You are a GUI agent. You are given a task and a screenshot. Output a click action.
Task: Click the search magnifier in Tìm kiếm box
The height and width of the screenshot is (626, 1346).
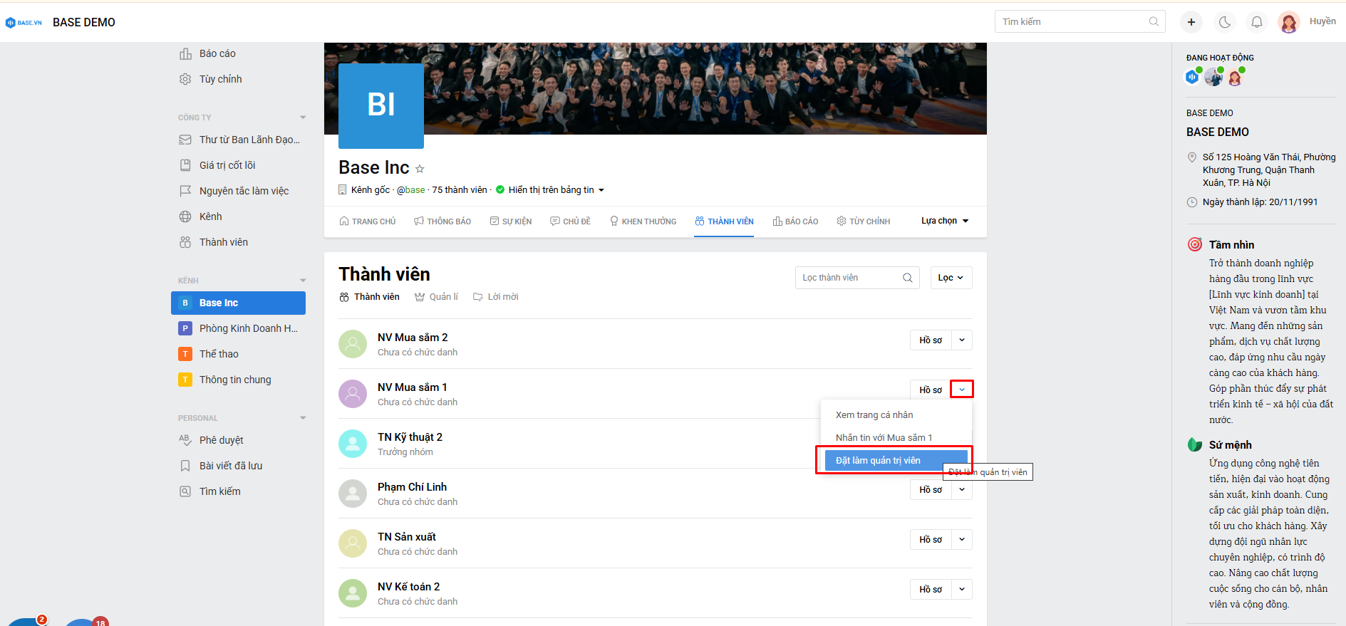pos(1154,21)
